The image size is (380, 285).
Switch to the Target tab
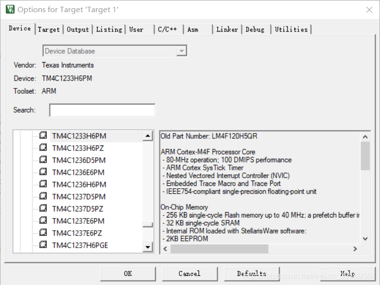point(49,30)
